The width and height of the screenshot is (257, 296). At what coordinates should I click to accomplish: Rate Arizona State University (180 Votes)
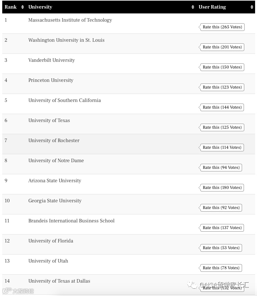(222, 188)
